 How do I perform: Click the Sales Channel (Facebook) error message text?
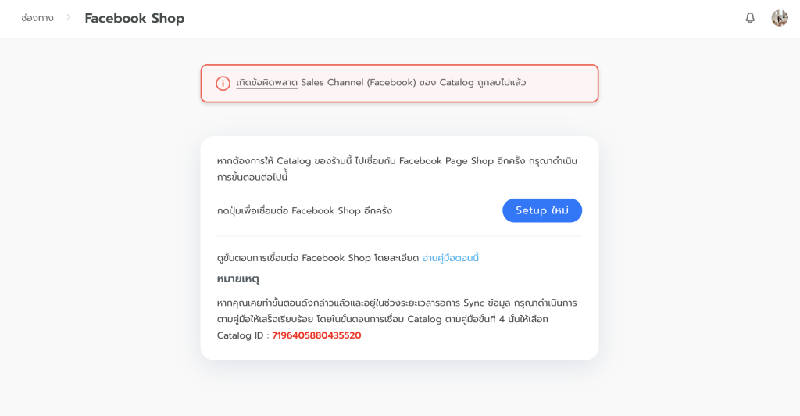click(413, 83)
